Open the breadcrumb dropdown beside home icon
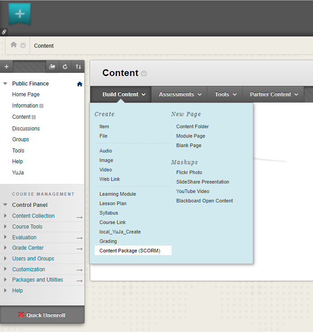The image size is (313, 332). (23, 45)
